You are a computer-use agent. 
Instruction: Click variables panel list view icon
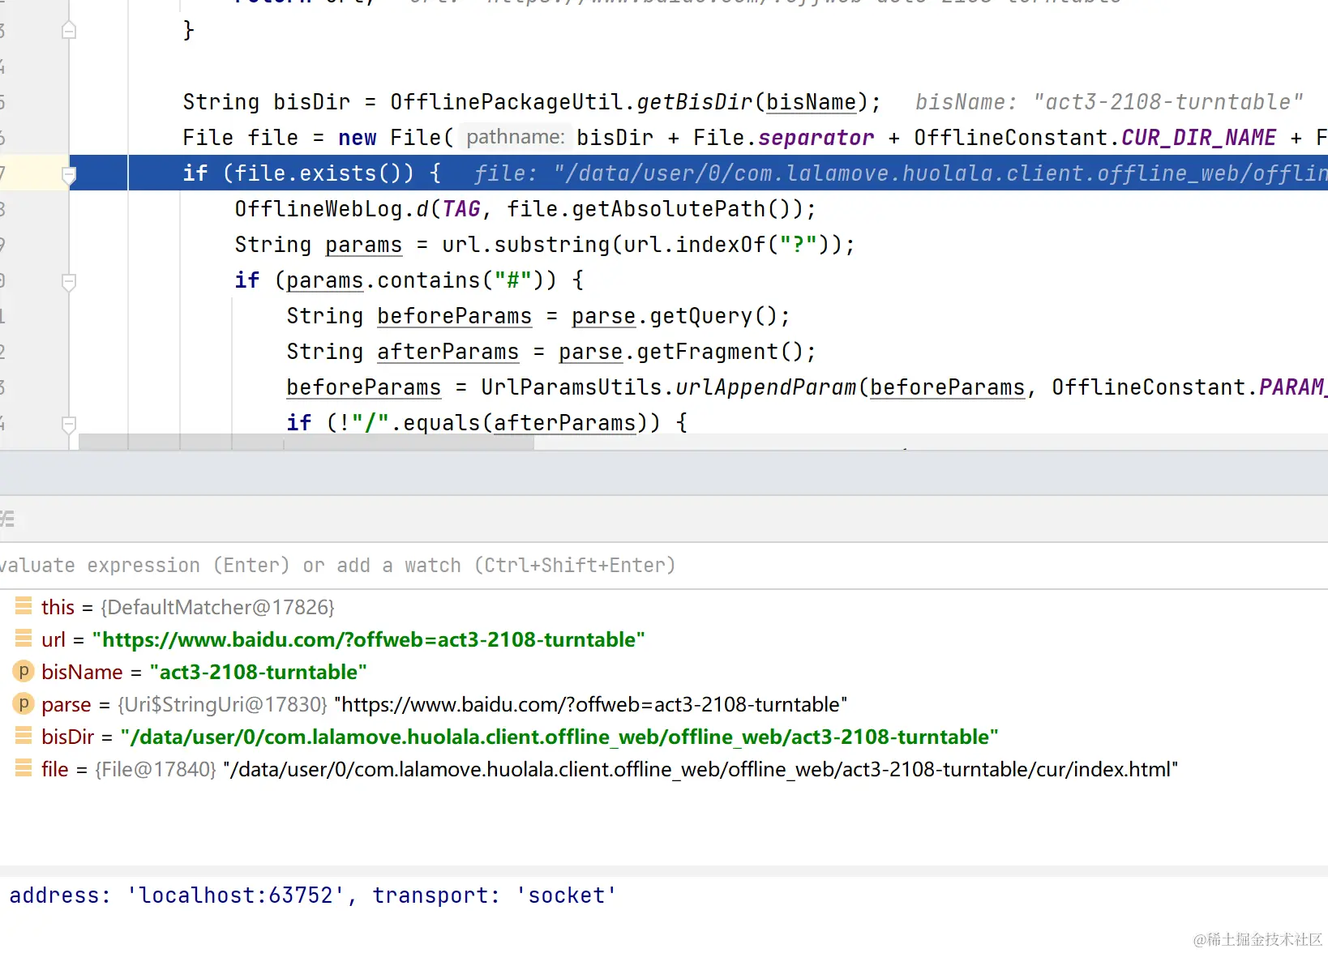point(7,519)
